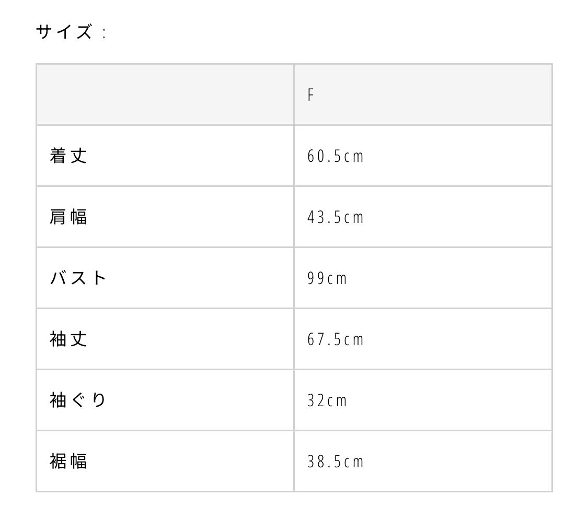The image size is (588, 519).
Task: Click the colon after サイズ
Action: [x=105, y=33]
